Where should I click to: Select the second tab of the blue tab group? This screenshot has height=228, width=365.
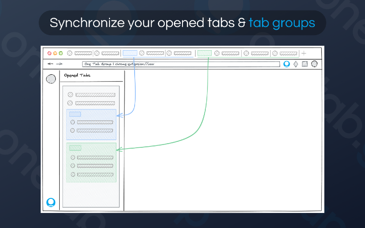(x=179, y=53)
